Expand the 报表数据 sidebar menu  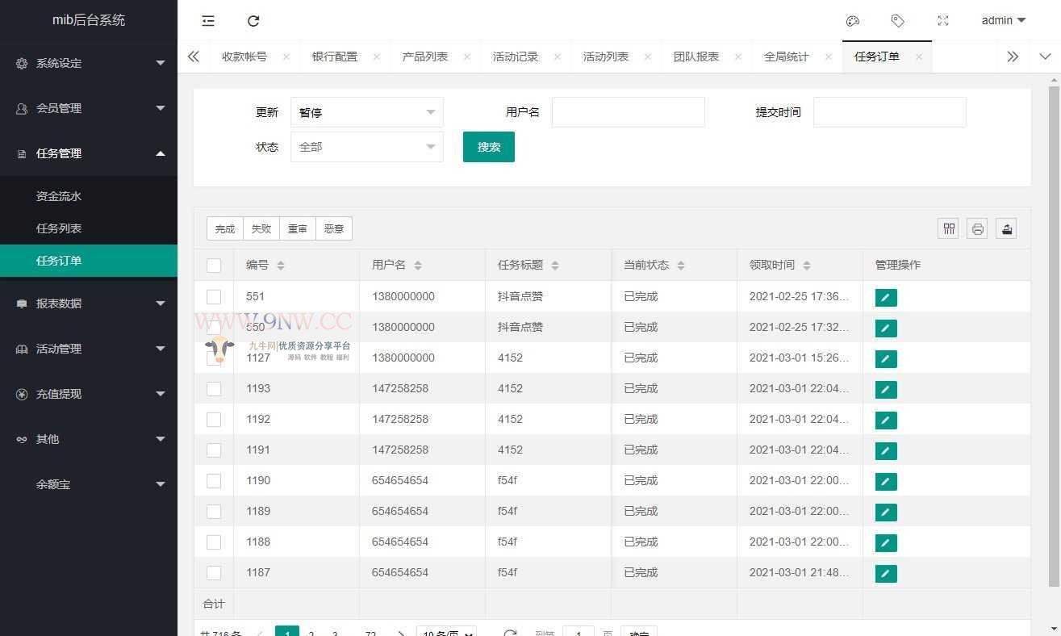click(89, 303)
